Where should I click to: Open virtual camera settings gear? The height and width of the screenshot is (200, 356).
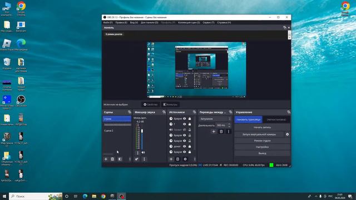287,134
